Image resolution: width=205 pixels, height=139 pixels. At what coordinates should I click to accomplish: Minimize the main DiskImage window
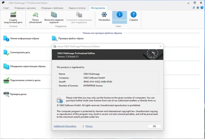tap(188, 3)
